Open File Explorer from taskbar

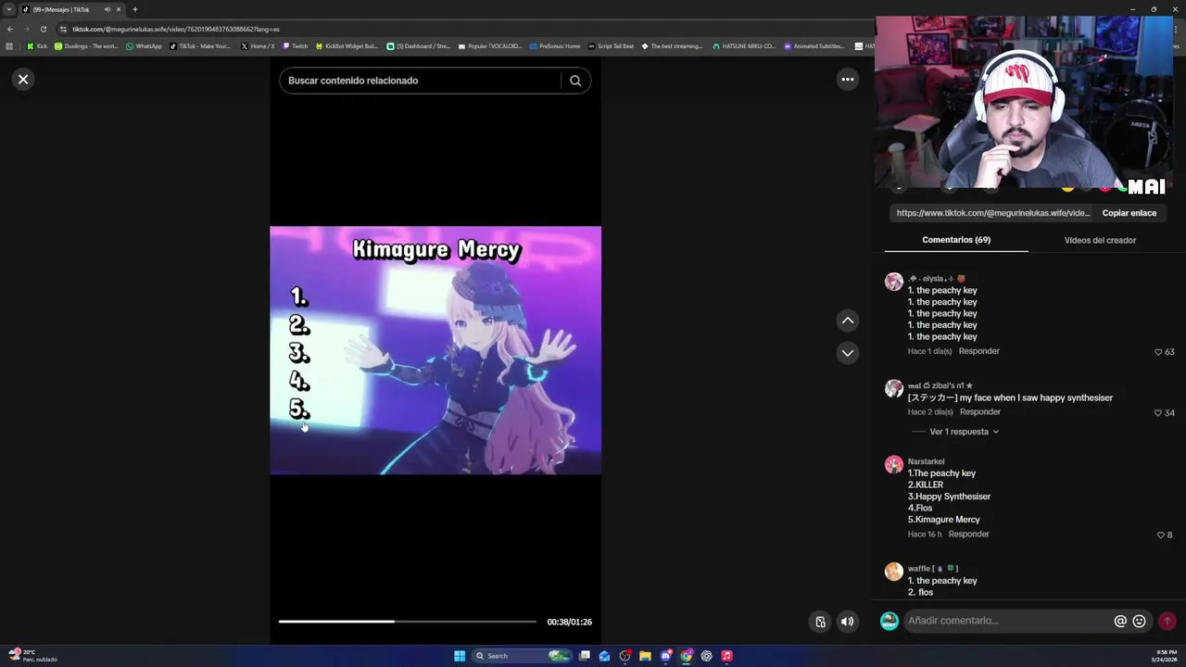pyautogui.click(x=645, y=656)
